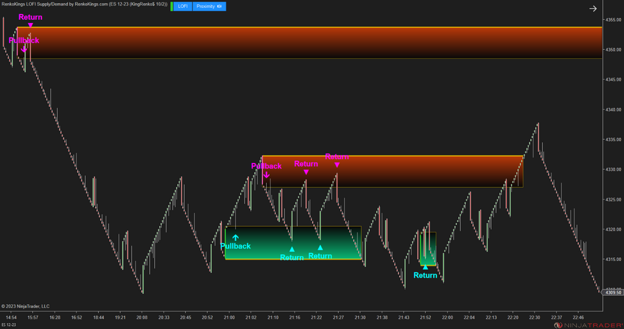Viewport: 624px width, 329px height.
Task: Click the 4315.00 price axis label
Action: pos(613,259)
